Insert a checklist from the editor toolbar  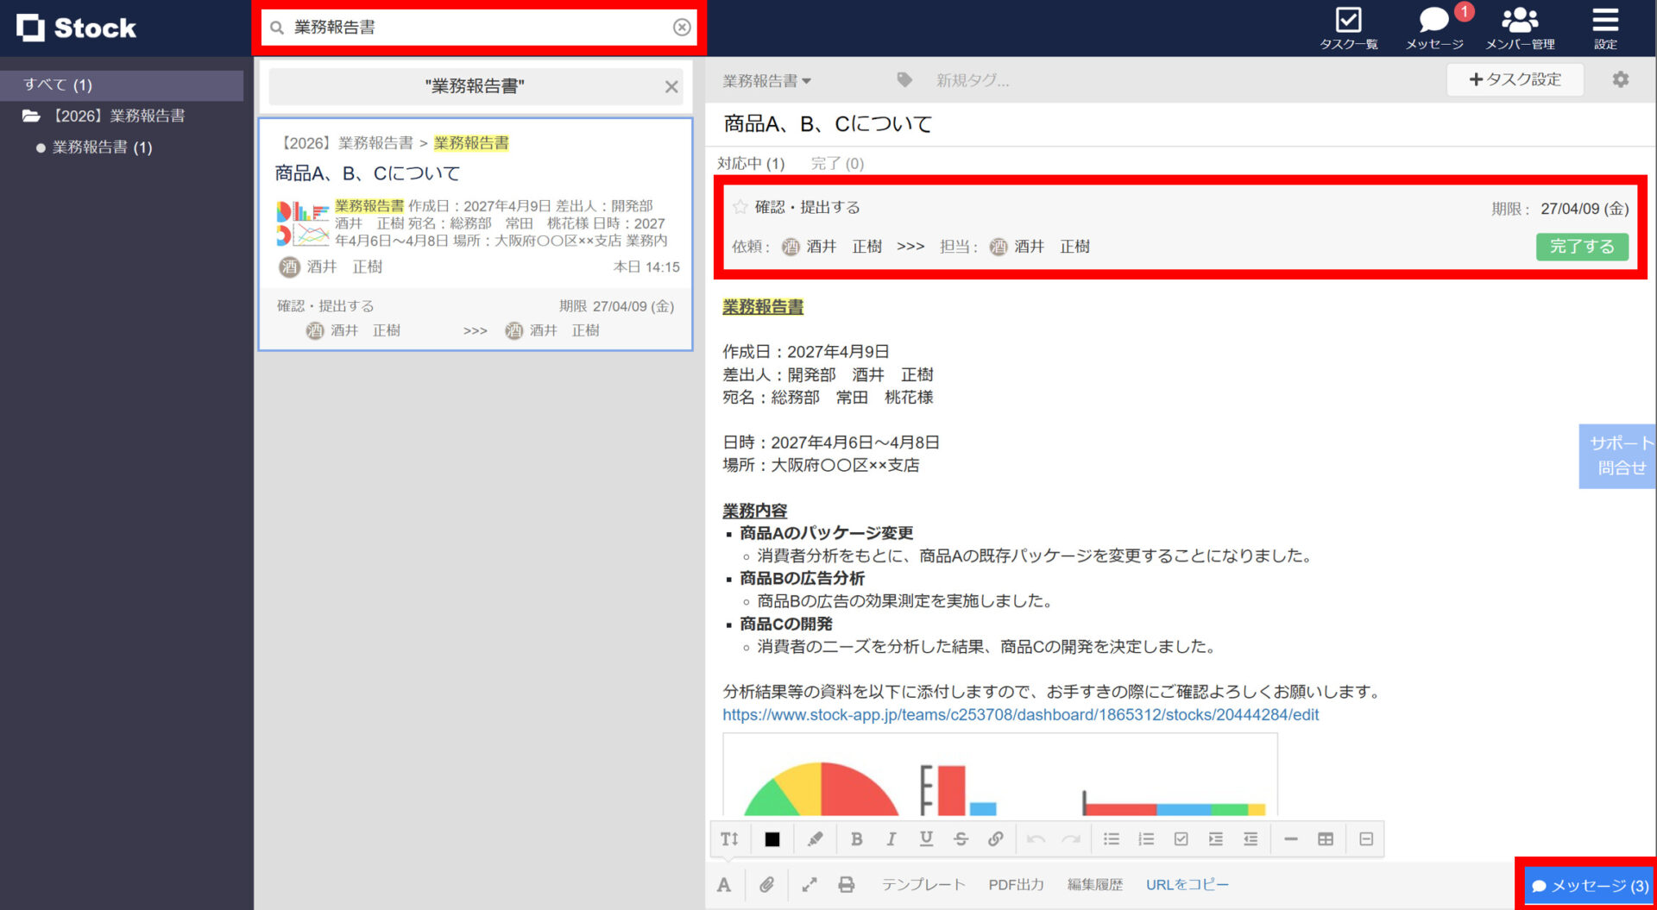[x=1181, y=838]
